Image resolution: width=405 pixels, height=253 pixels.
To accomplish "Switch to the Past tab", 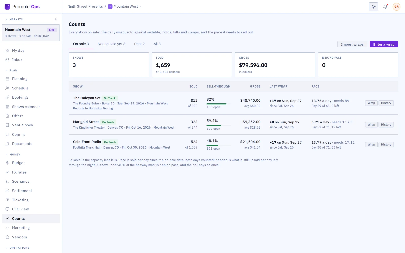I will pos(139,44).
